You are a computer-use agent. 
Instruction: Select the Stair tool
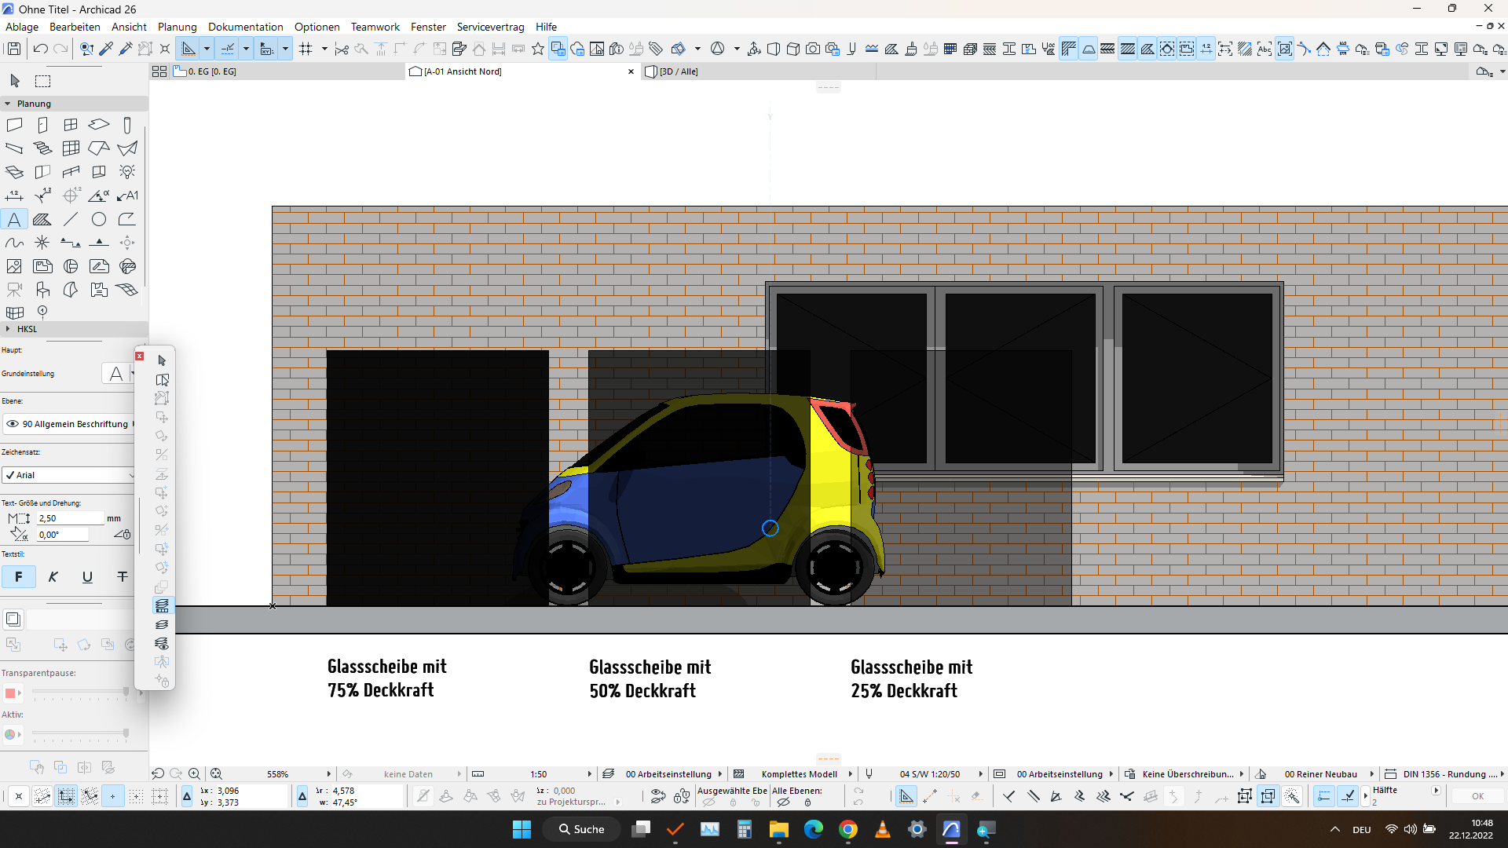coord(42,148)
